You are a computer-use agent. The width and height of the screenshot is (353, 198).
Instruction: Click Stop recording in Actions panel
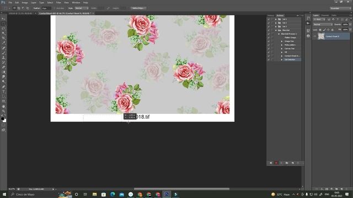271,163
